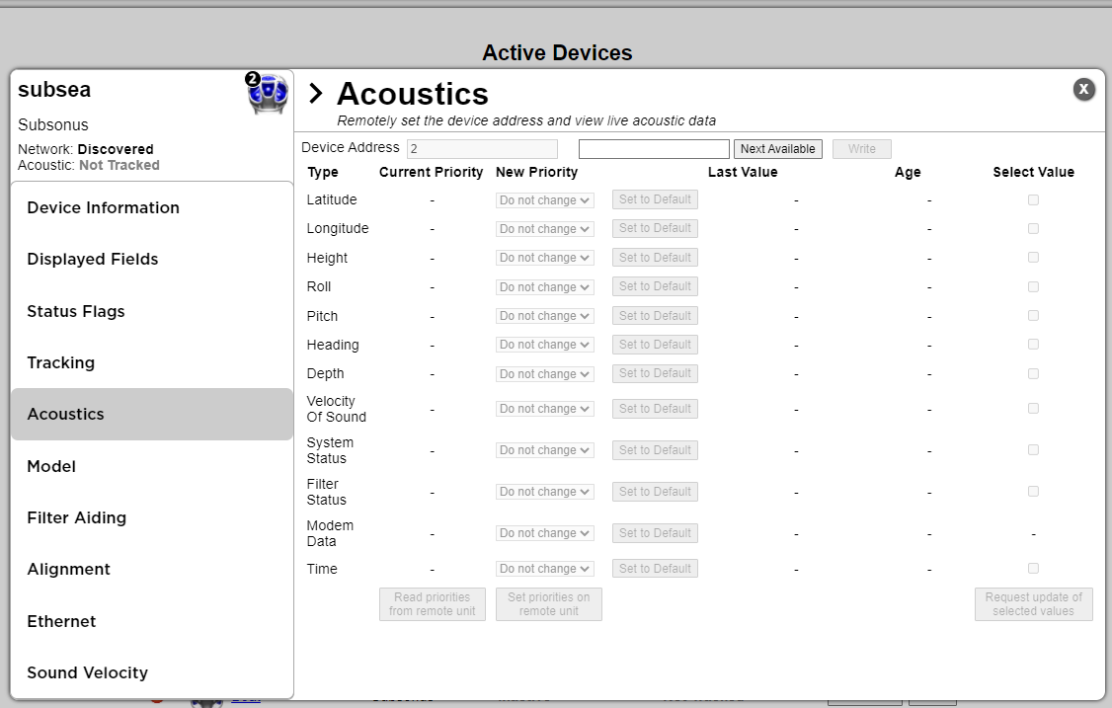Open Time New Priority dropdown
The width and height of the screenshot is (1112, 708).
(x=545, y=569)
